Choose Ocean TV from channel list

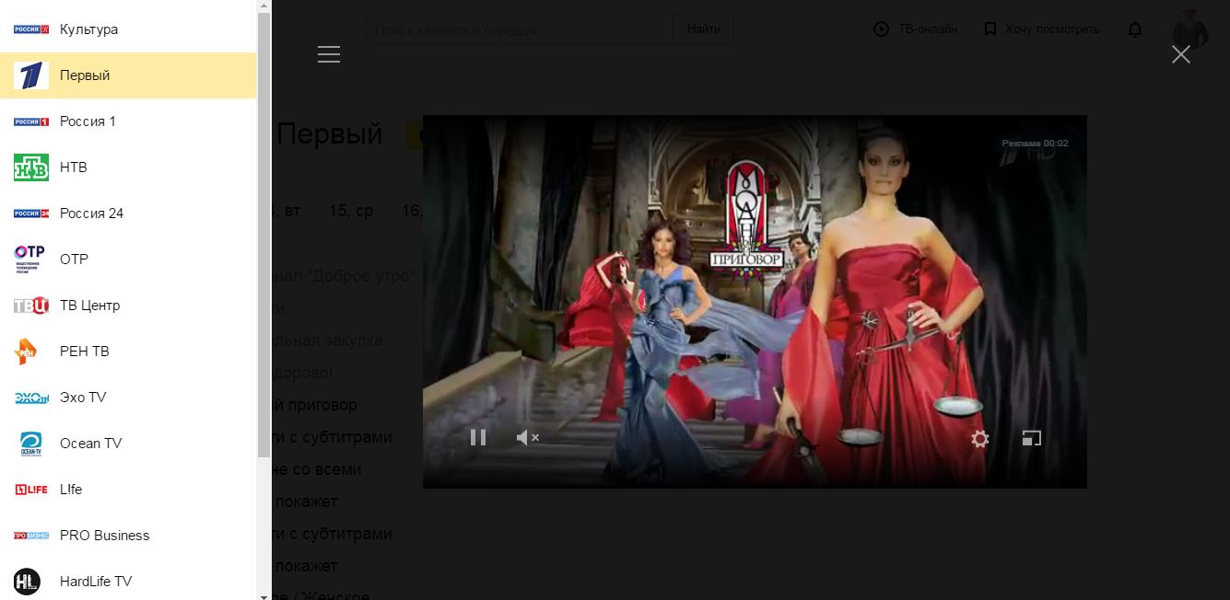coord(128,444)
